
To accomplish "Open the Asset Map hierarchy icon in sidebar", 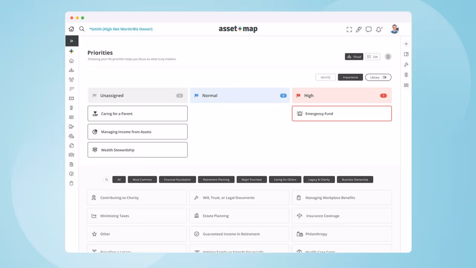I will pyautogui.click(x=71, y=70).
